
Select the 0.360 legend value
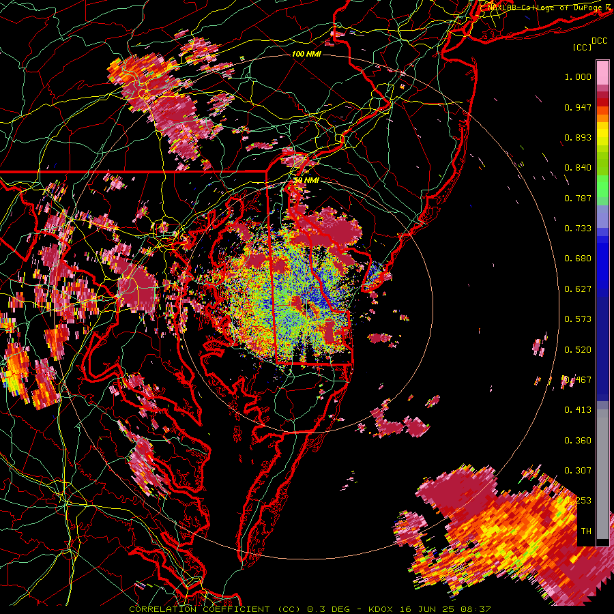(x=578, y=441)
